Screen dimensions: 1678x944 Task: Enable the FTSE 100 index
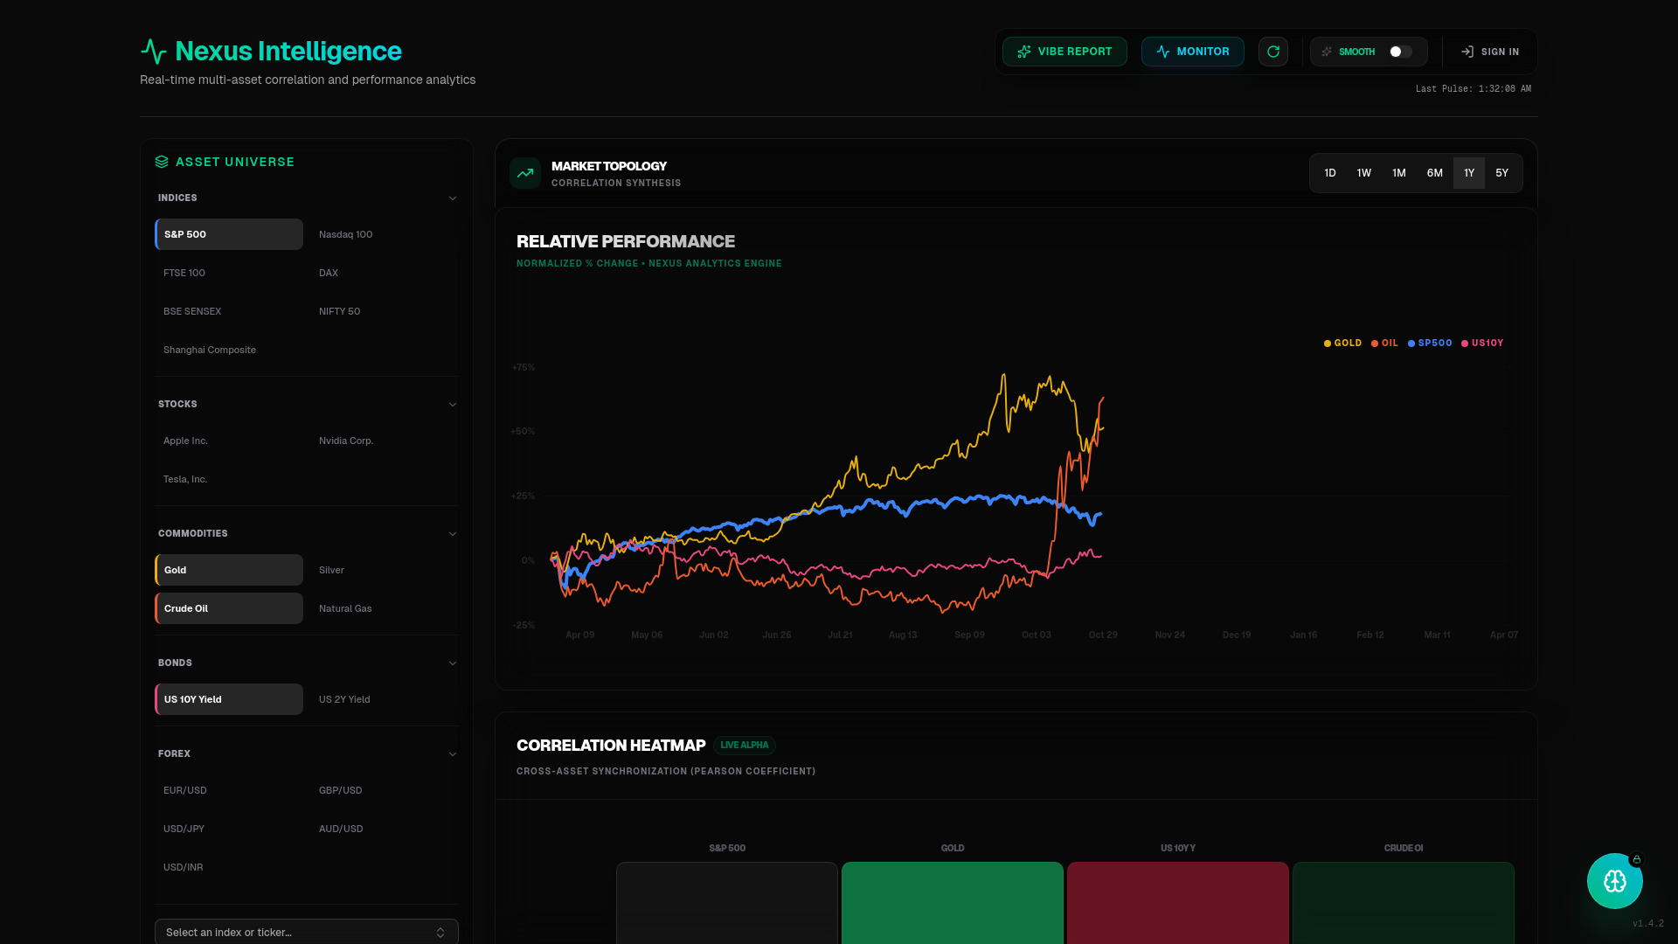click(x=229, y=273)
